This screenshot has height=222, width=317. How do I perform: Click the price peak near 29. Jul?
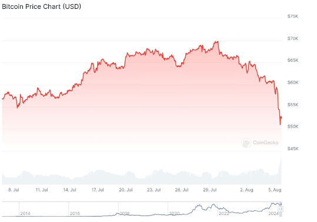[217, 42]
